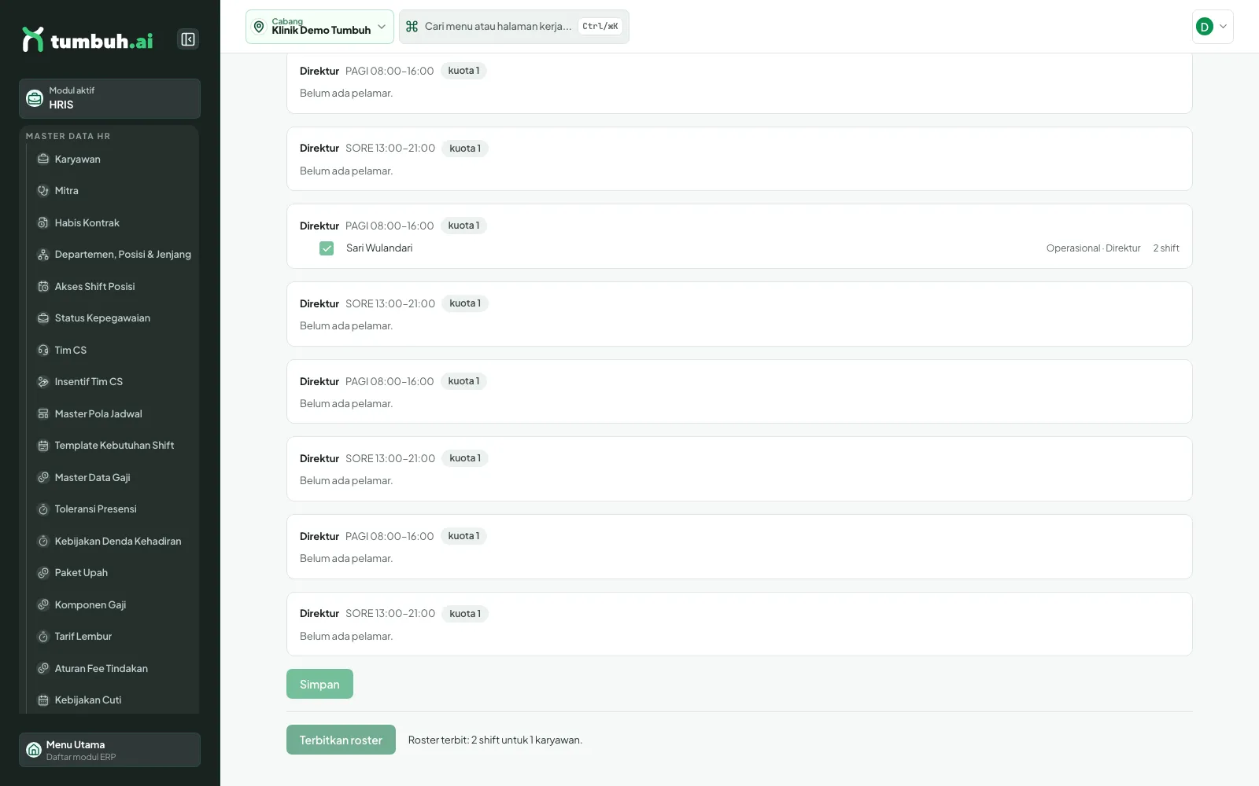The height and width of the screenshot is (786, 1259).
Task: Click the Master Pola Jadwal icon
Action: (x=43, y=414)
